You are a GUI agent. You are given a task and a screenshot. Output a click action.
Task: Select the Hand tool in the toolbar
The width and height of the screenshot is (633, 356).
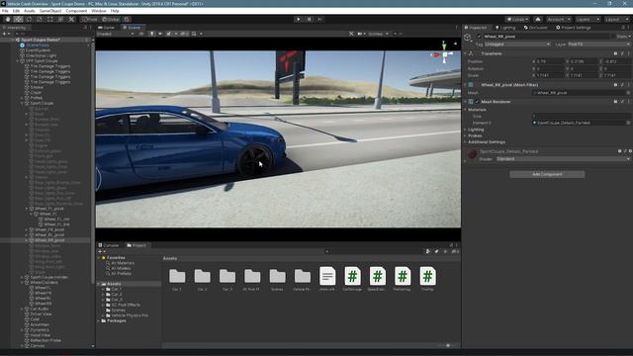coord(8,19)
